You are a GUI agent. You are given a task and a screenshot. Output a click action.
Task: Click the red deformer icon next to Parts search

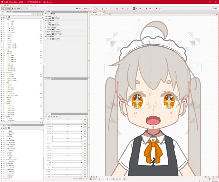[x=40, y=14]
